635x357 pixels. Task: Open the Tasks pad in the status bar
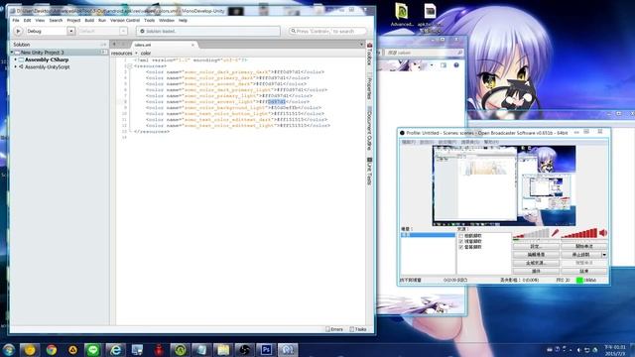[x=358, y=329]
